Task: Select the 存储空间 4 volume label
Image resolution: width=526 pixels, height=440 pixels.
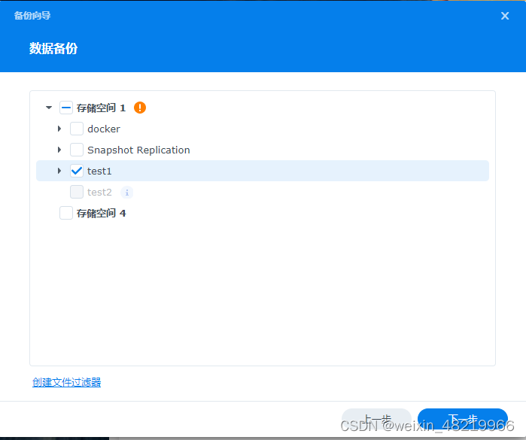Action: click(101, 214)
